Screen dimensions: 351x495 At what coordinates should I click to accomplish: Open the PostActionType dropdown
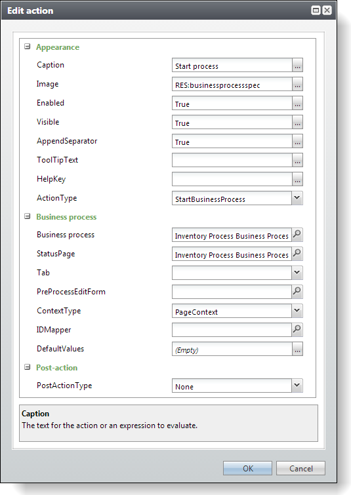click(x=297, y=386)
